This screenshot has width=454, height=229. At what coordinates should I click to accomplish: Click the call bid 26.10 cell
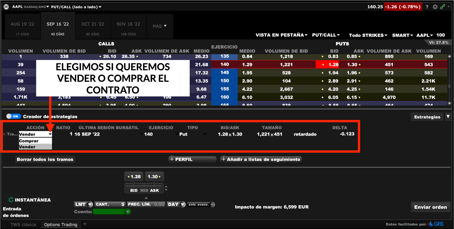pyautogui.click(x=108, y=57)
